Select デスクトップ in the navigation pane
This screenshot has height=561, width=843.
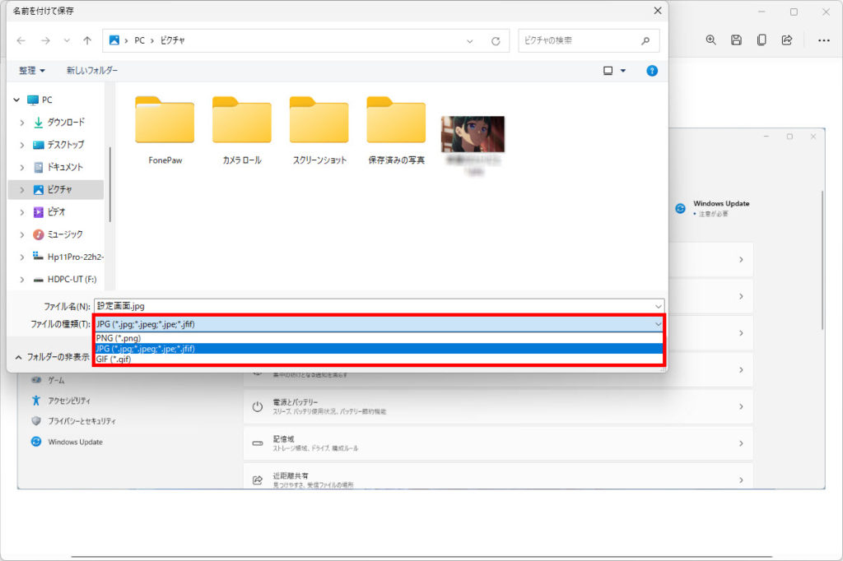tap(65, 145)
